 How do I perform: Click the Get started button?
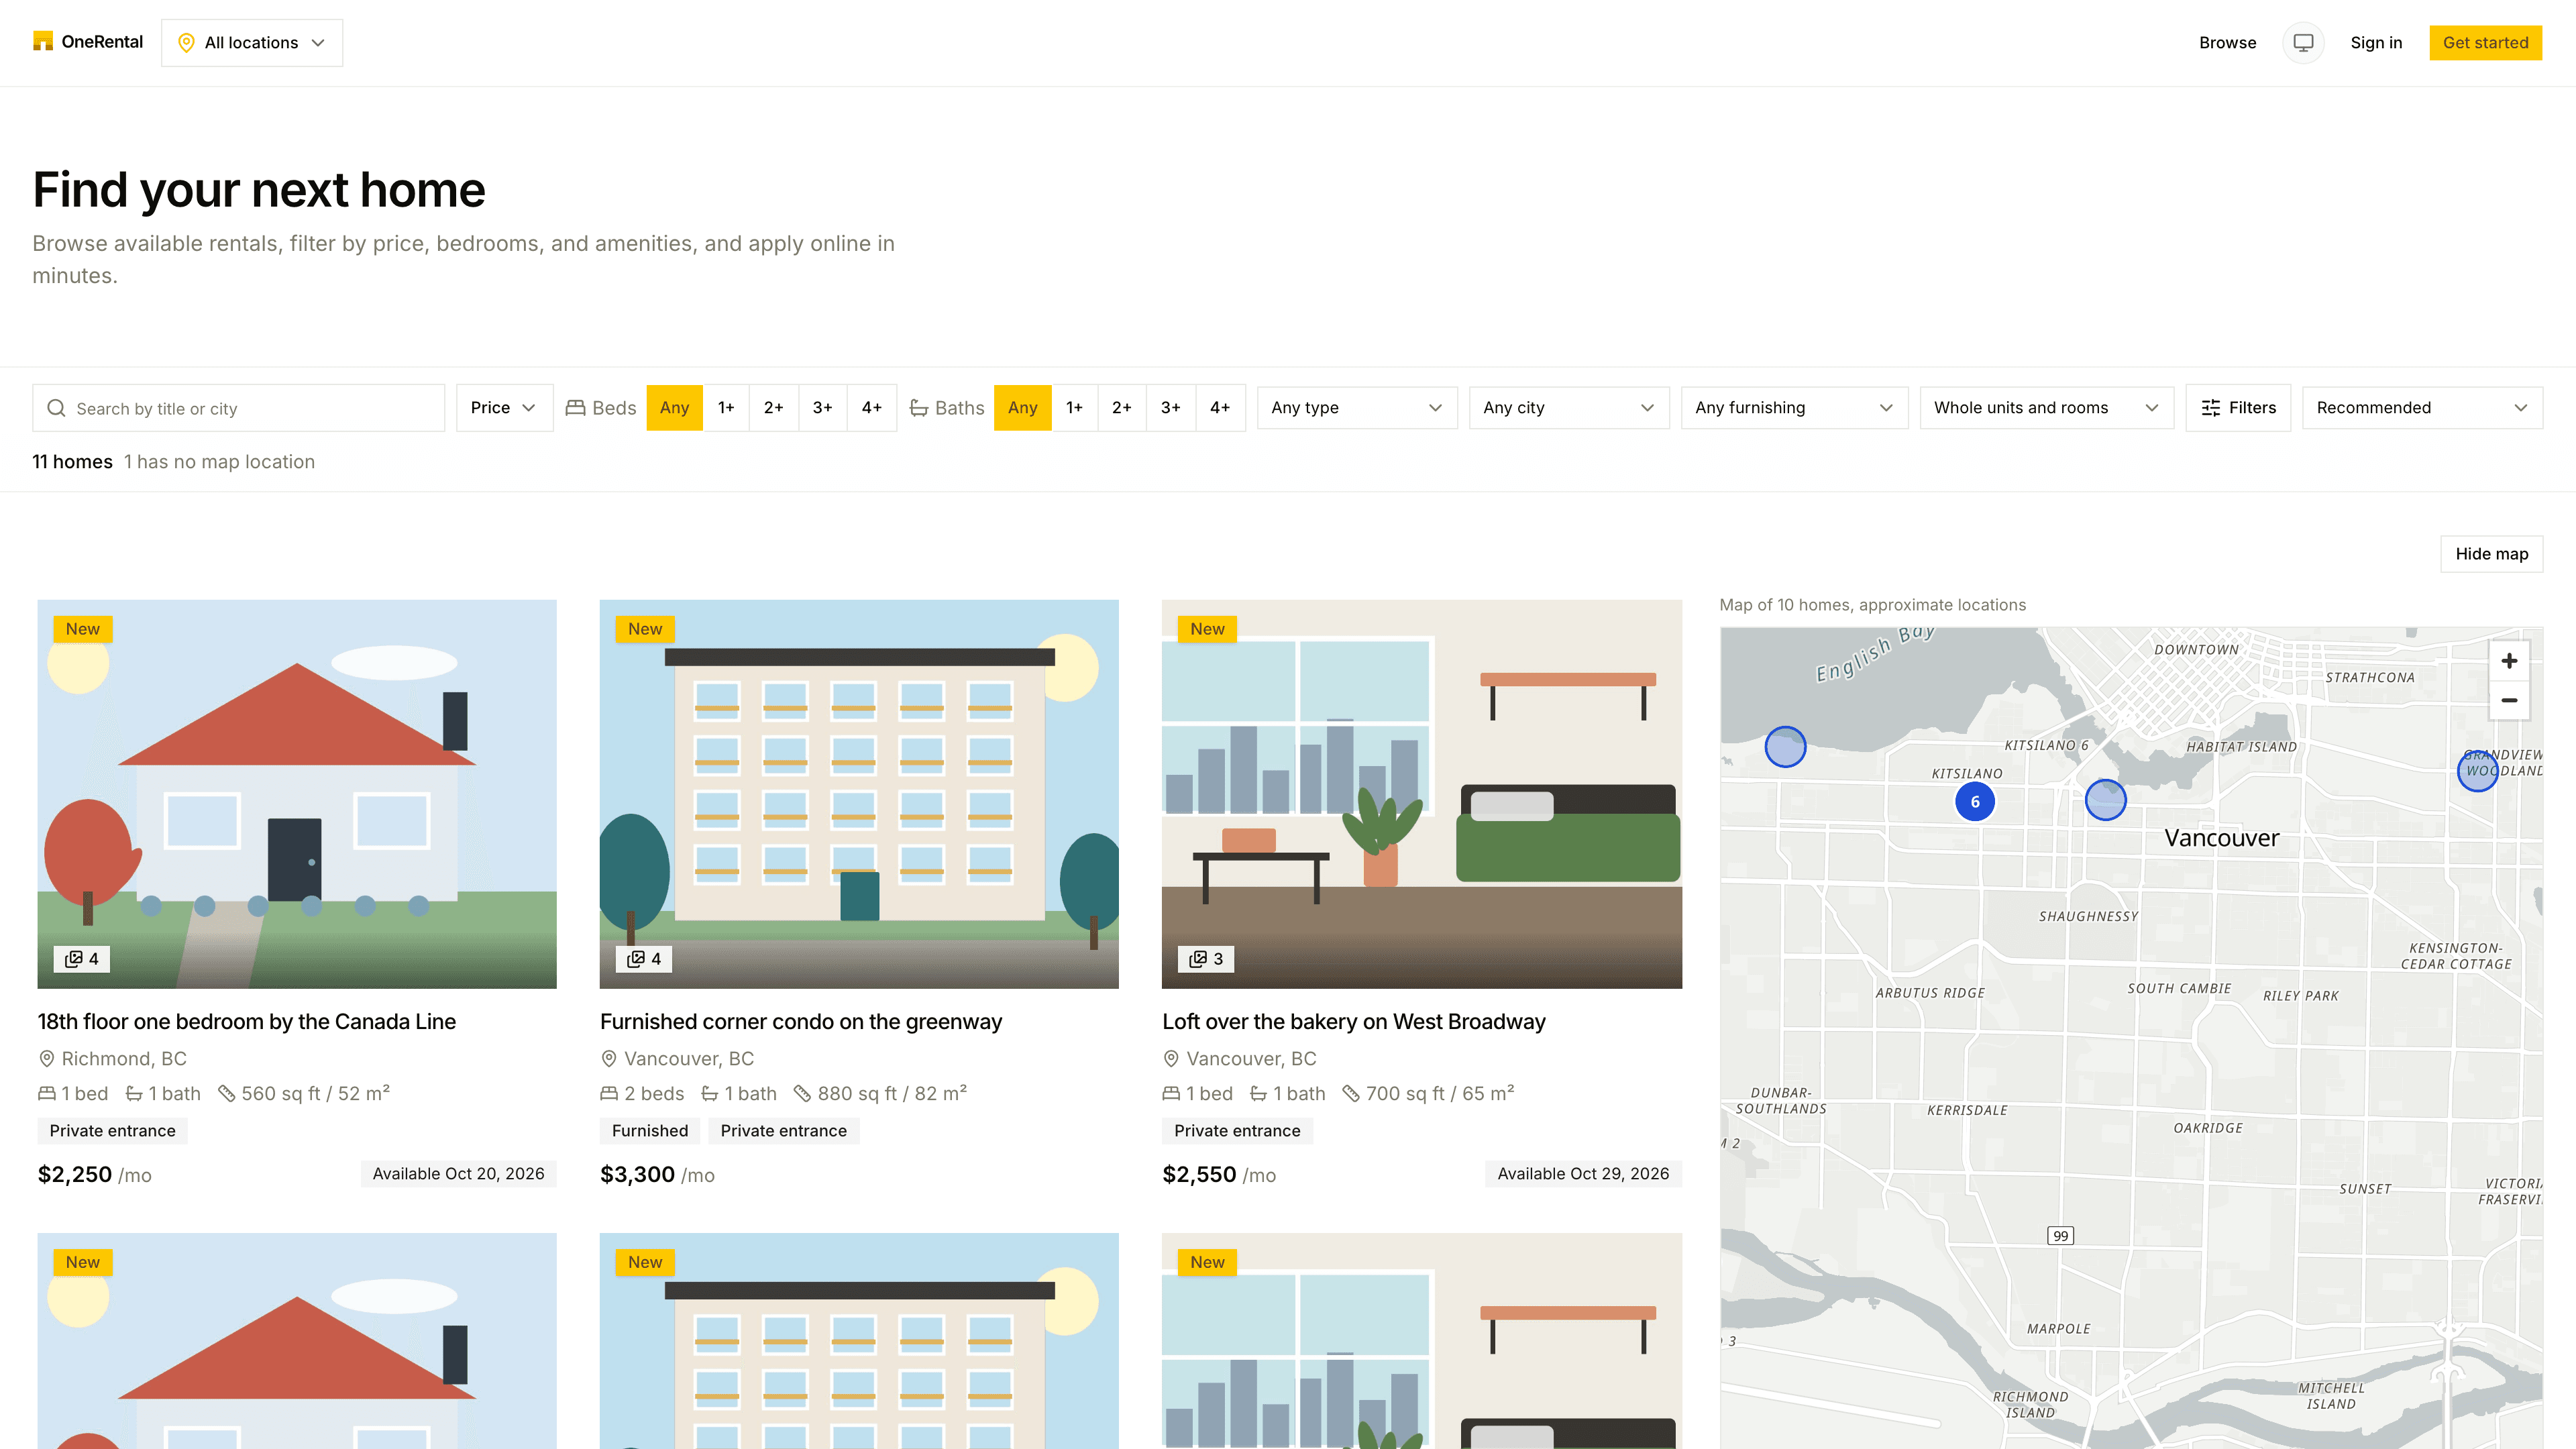tap(2485, 43)
